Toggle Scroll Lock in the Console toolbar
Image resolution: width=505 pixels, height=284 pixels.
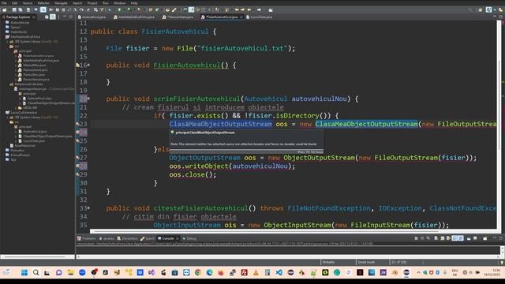pyautogui.click(x=442, y=238)
